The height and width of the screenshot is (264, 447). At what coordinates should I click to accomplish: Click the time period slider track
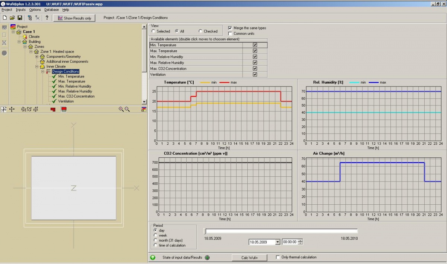pyautogui.click(x=281, y=231)
